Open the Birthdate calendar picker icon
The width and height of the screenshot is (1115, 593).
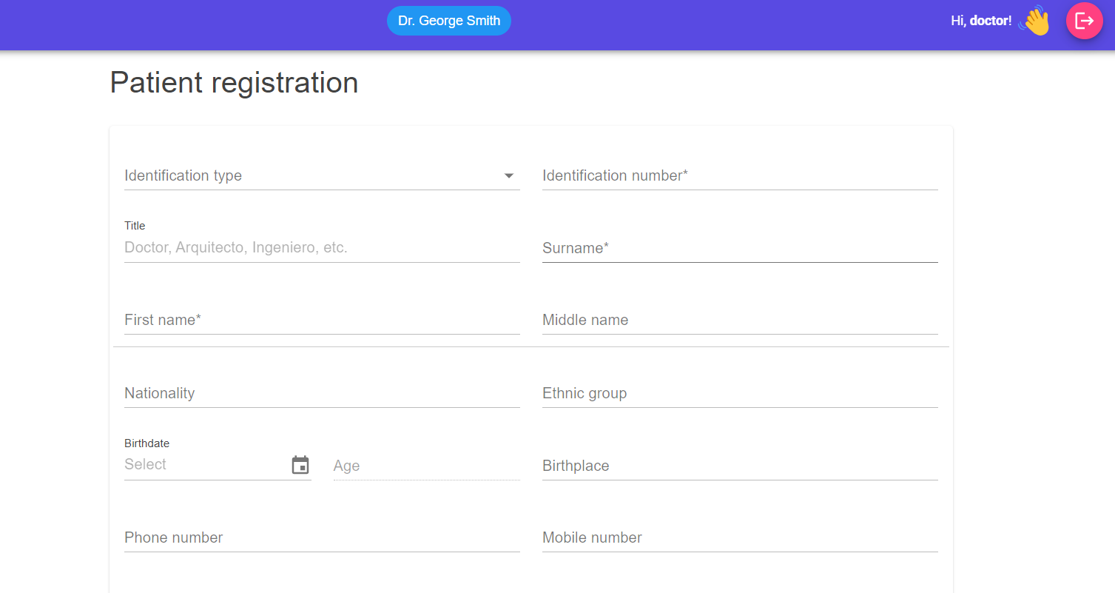click(x=300, y=465)
